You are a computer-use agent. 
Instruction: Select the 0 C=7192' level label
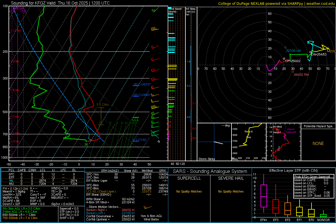tap(140, 140)
